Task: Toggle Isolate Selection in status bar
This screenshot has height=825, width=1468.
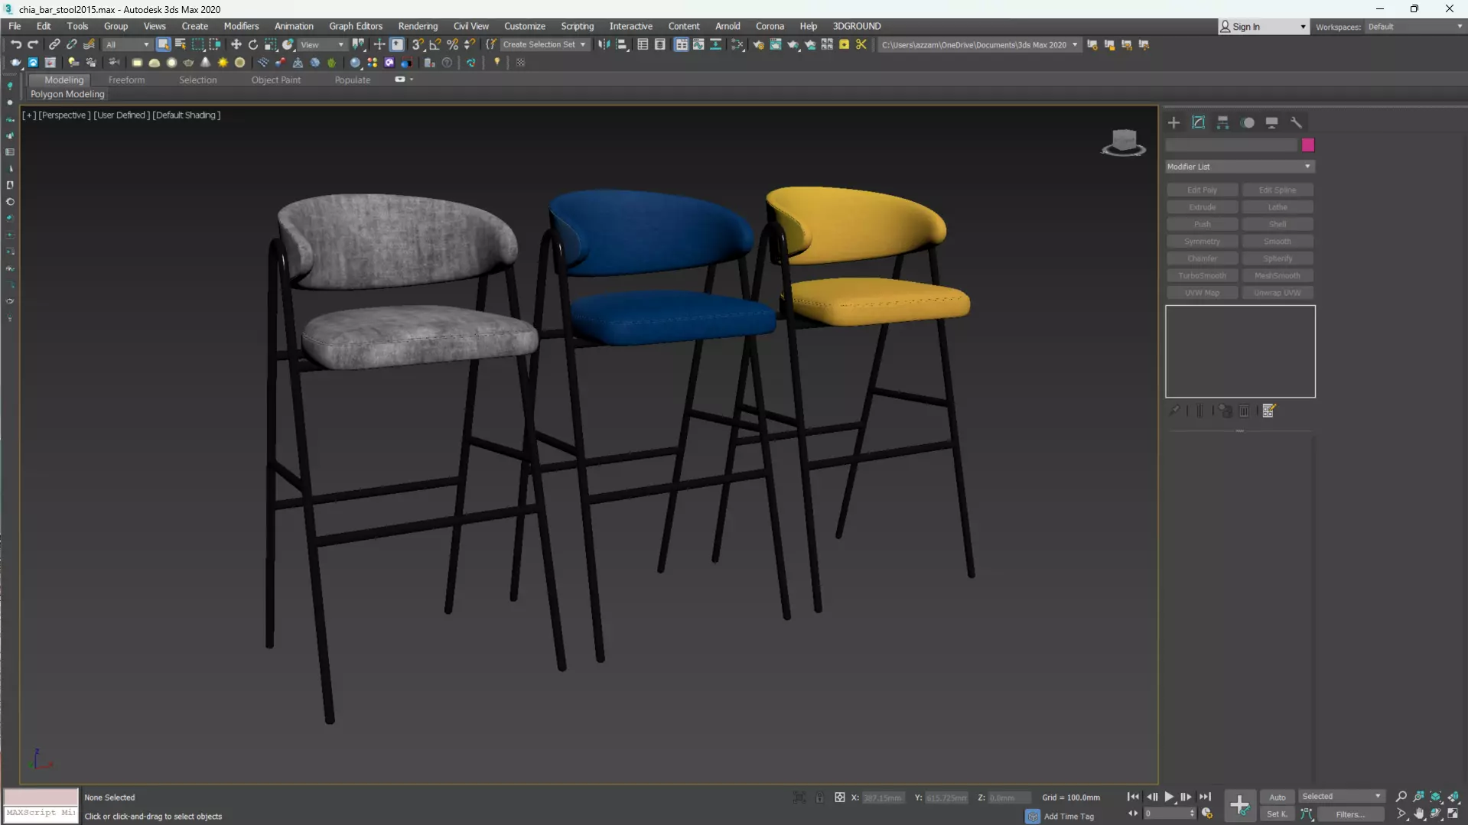Action: click(x=799, y=797)
